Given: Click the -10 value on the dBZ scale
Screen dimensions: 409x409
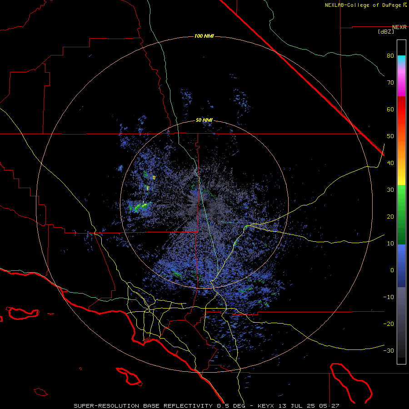Looking at the screenshot, I should 389,297.
